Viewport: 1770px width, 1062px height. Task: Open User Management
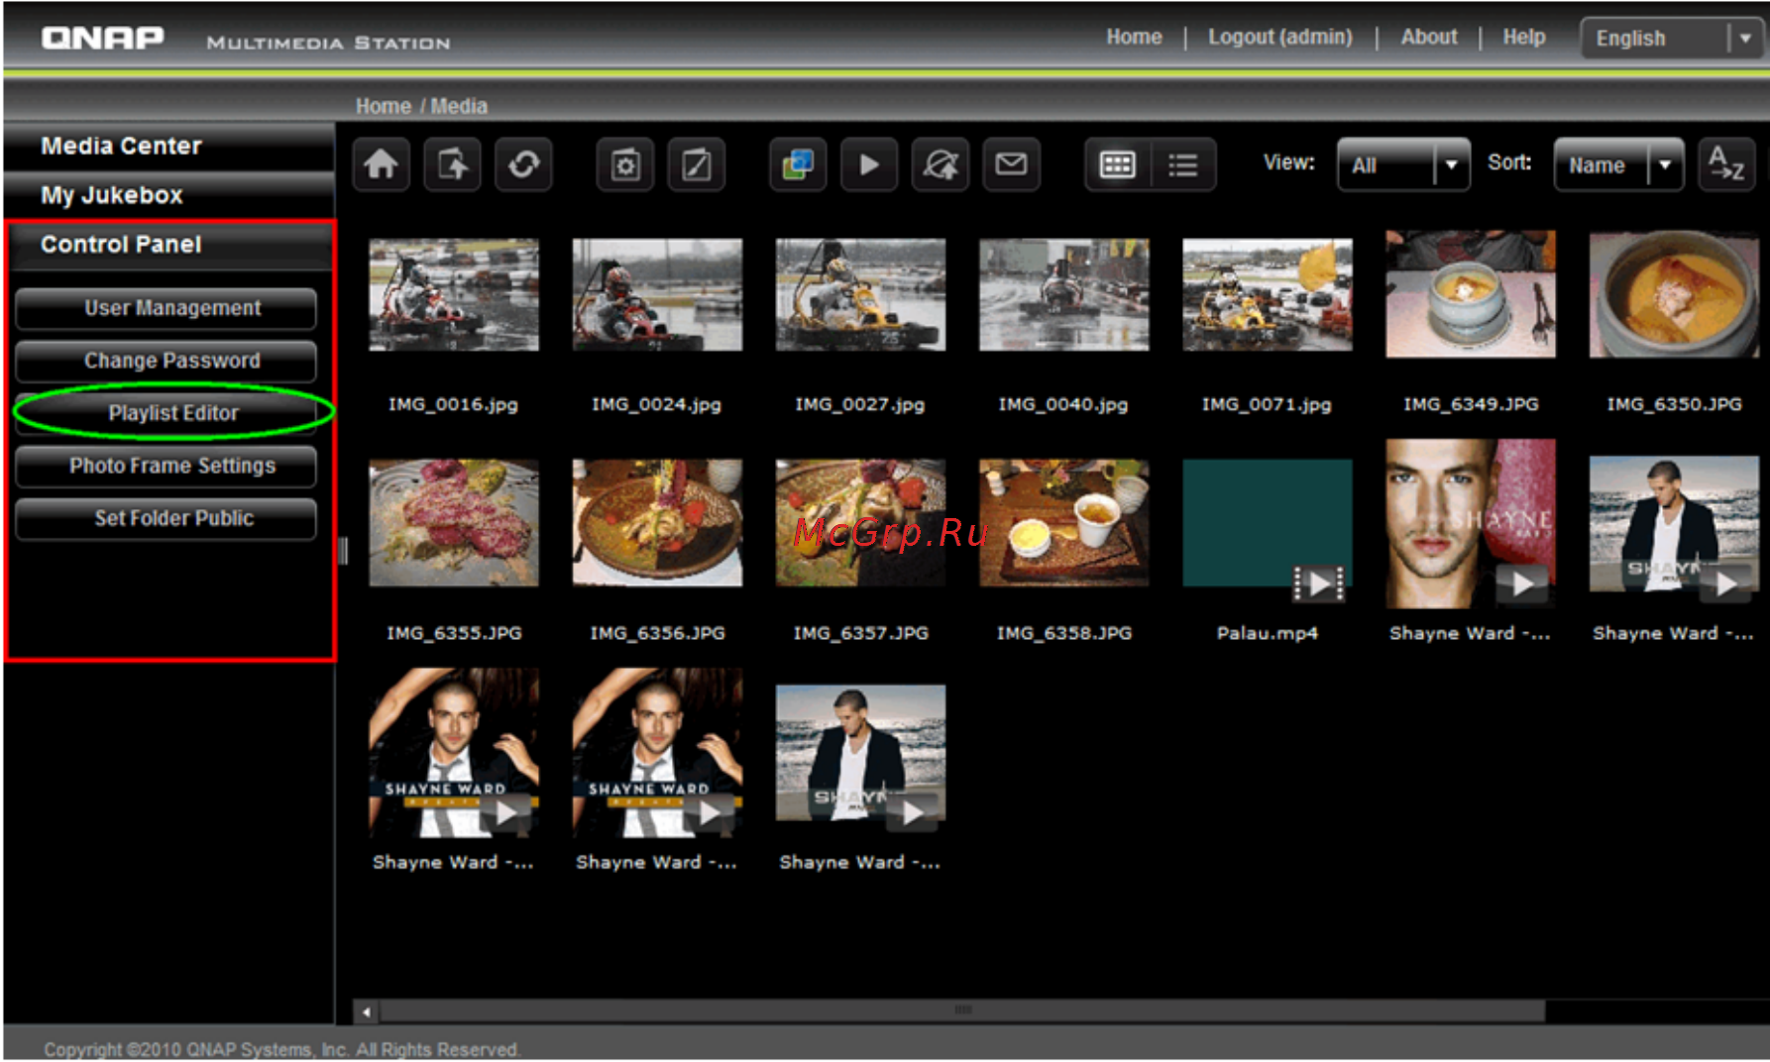[166, 308]
